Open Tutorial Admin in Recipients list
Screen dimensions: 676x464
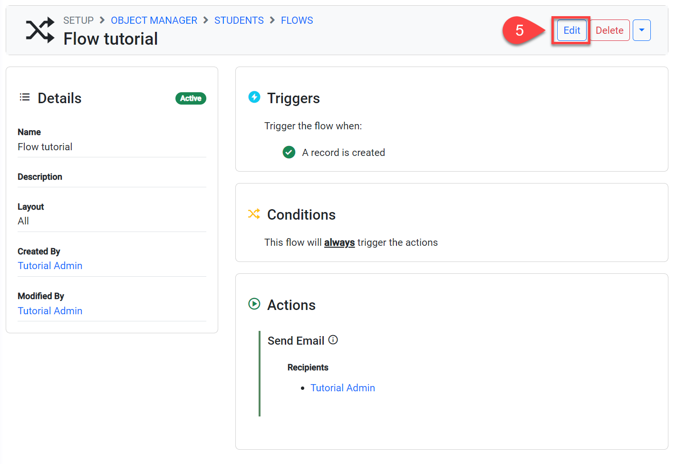point(342,388)
